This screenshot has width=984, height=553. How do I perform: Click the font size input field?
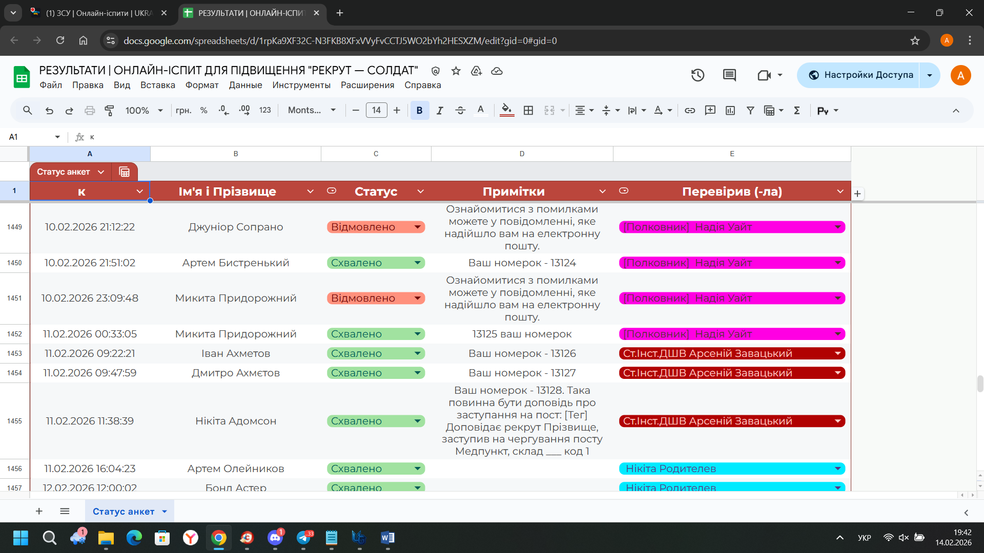coord(376,110)
